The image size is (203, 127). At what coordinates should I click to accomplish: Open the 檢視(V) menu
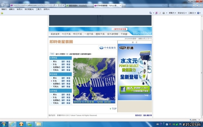coord(20,9)
